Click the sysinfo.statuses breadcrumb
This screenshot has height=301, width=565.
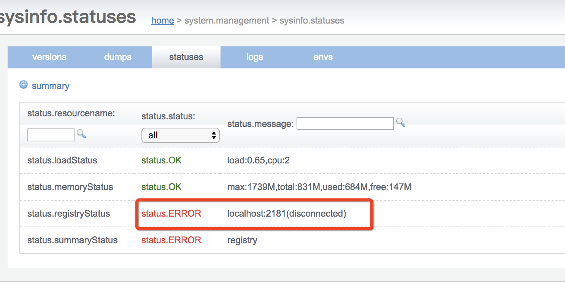click(x=312, y=21)
